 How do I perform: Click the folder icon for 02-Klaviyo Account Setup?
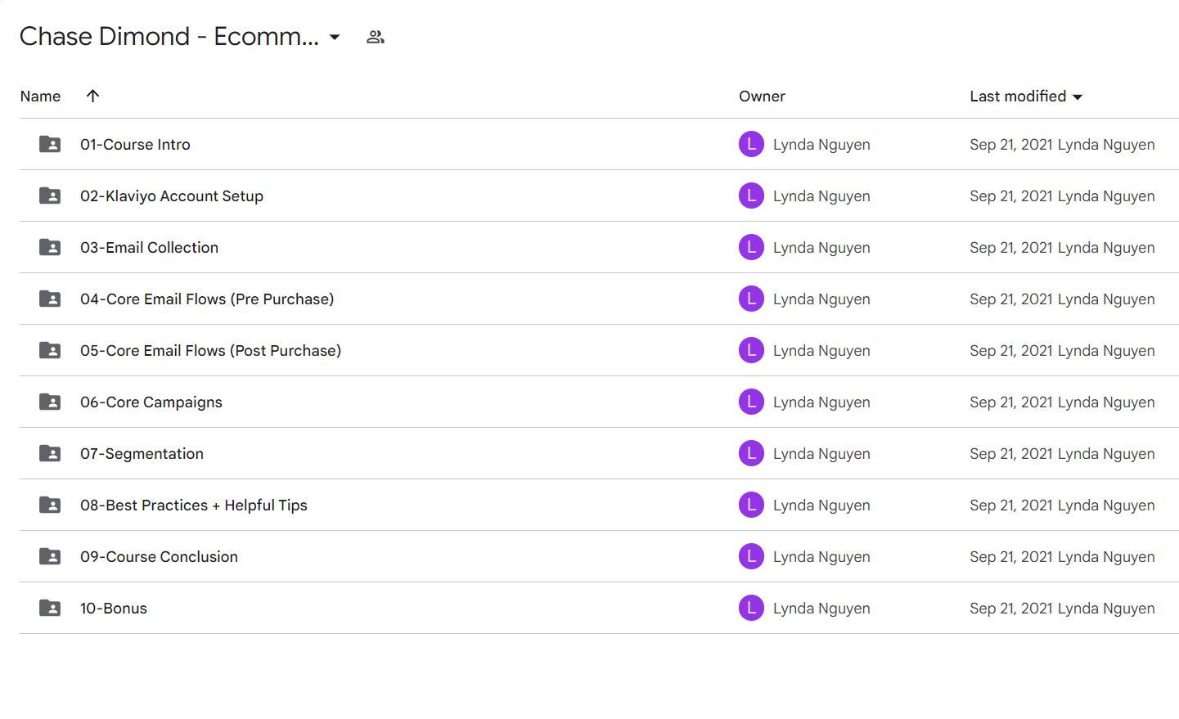(50, 195)
